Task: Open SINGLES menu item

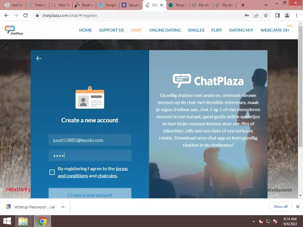Action: click(x=196, y=30)
